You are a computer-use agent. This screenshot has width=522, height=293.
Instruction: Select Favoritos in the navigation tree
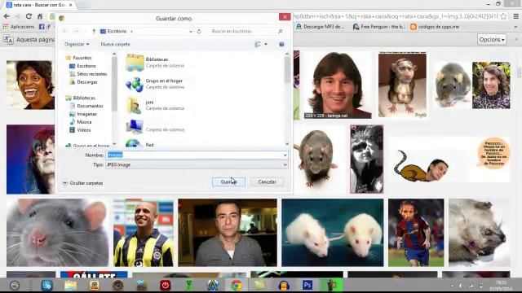(x=82, y=58)
